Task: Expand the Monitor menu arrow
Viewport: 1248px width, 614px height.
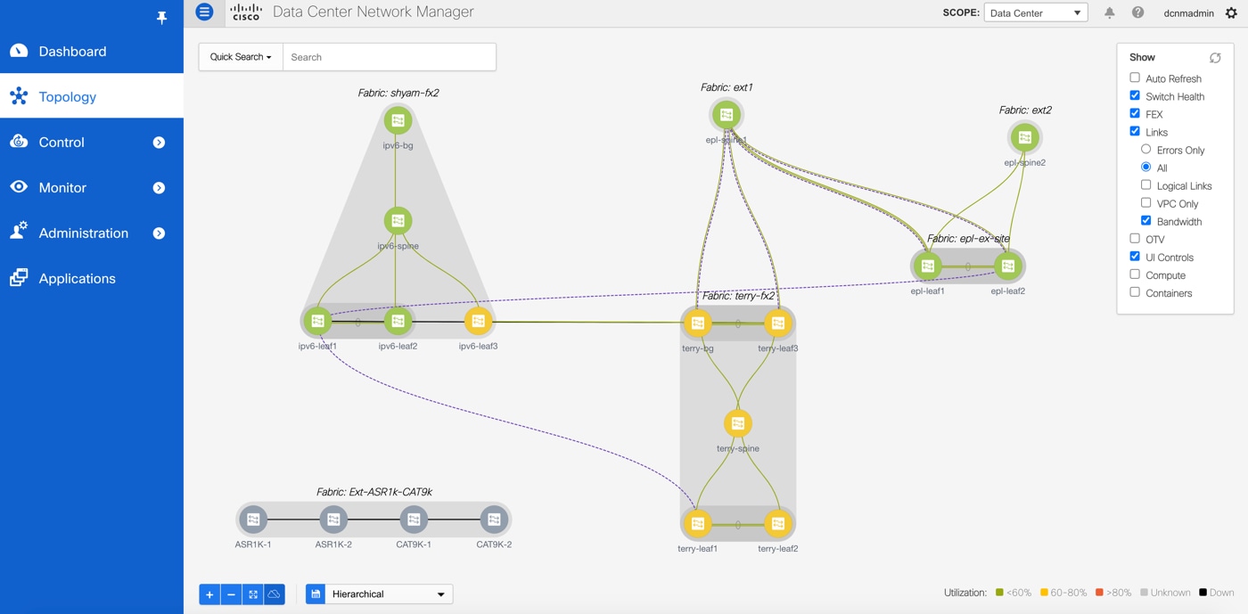Action: (x=159, y=188)
